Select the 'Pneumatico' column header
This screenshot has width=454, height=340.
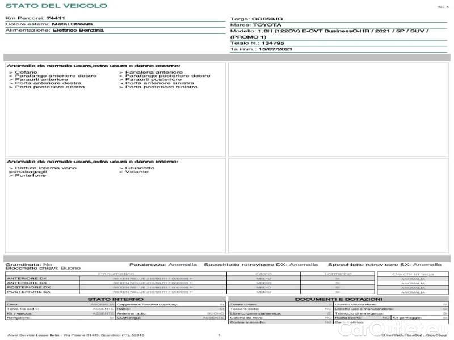click(x=116, y=274)
